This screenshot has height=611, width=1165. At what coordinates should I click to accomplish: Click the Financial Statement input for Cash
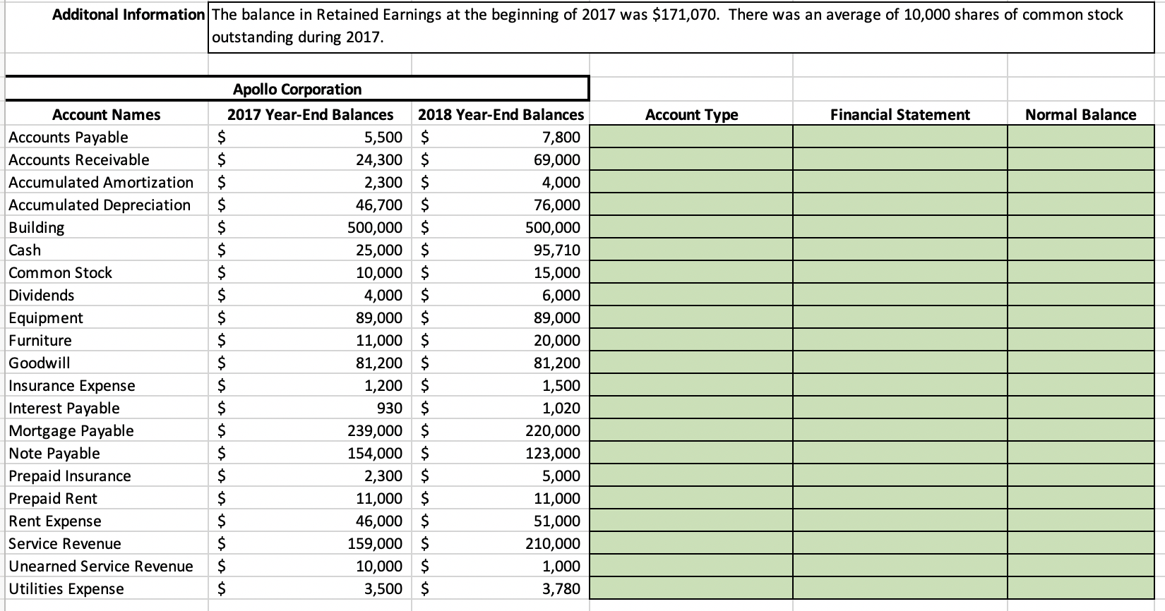click(x=900, y=250)
